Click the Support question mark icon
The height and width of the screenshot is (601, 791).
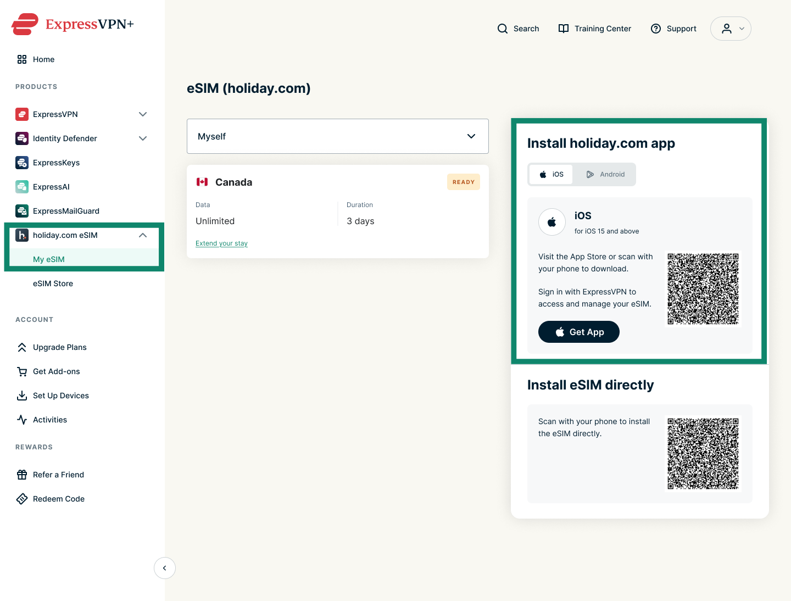point(656,29)
